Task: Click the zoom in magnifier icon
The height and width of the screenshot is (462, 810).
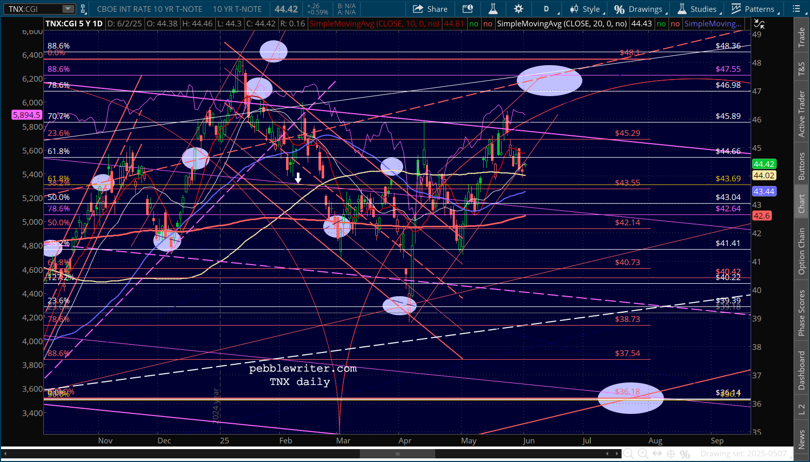Action: 643,454
